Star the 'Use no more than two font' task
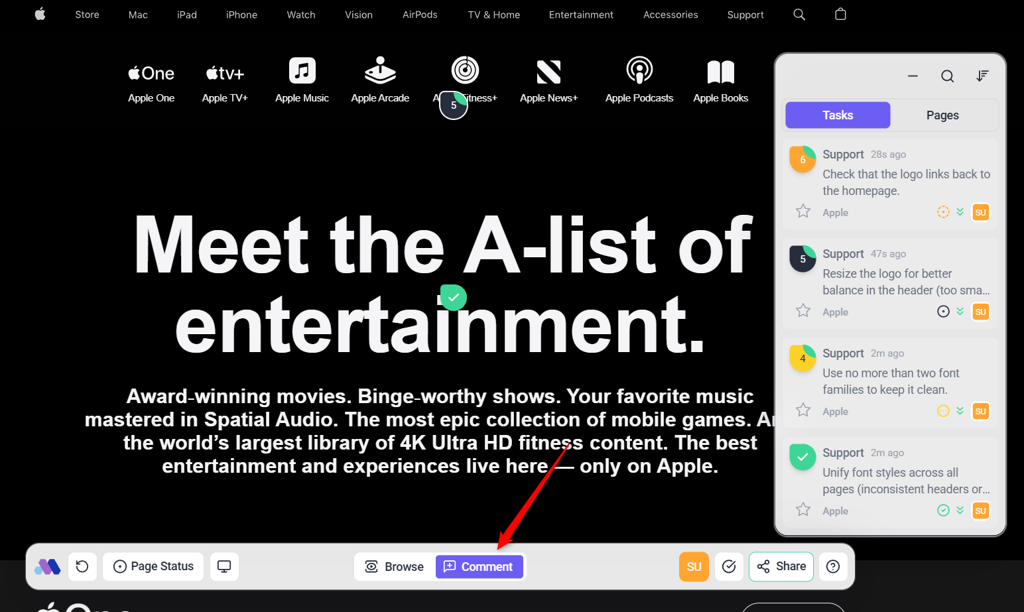 coord(803,410)
